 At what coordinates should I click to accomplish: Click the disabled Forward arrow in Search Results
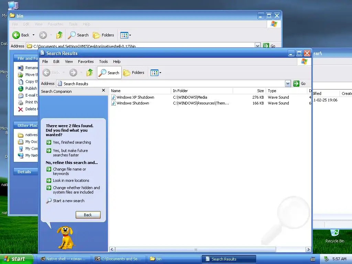(x=73, y=73)
